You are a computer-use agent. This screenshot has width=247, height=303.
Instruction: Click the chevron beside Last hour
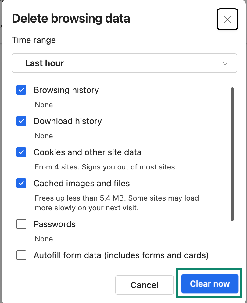225,63
